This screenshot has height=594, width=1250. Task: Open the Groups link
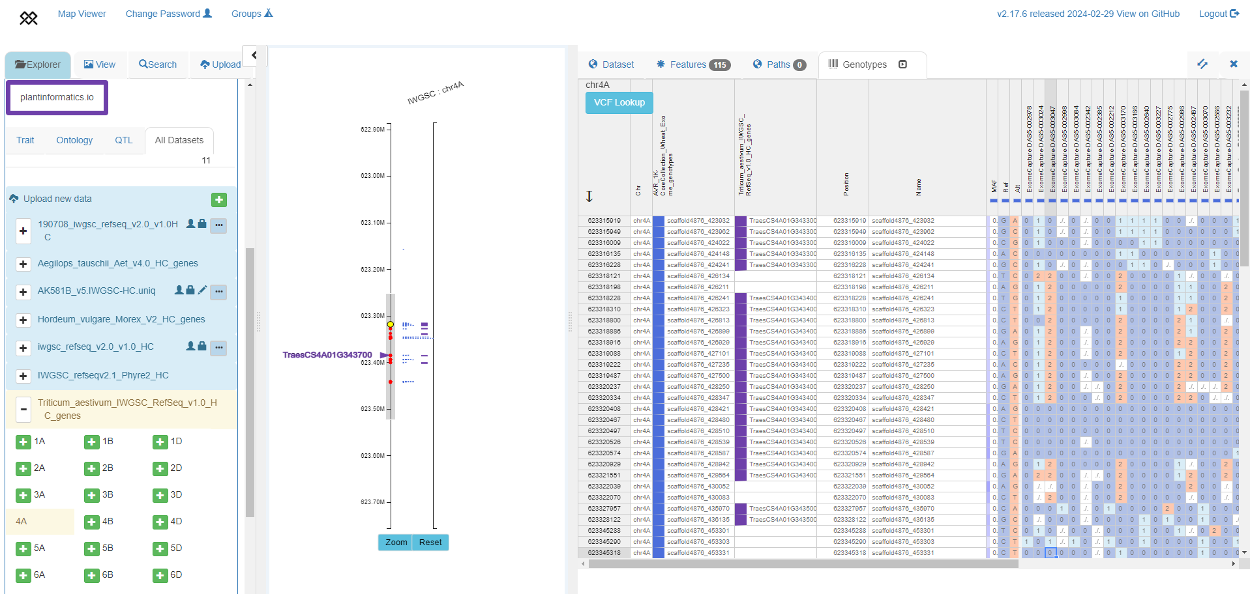252,14
